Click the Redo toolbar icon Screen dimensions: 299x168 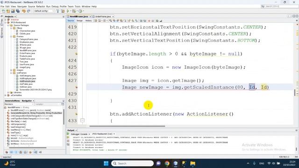[x=28, y=11]
